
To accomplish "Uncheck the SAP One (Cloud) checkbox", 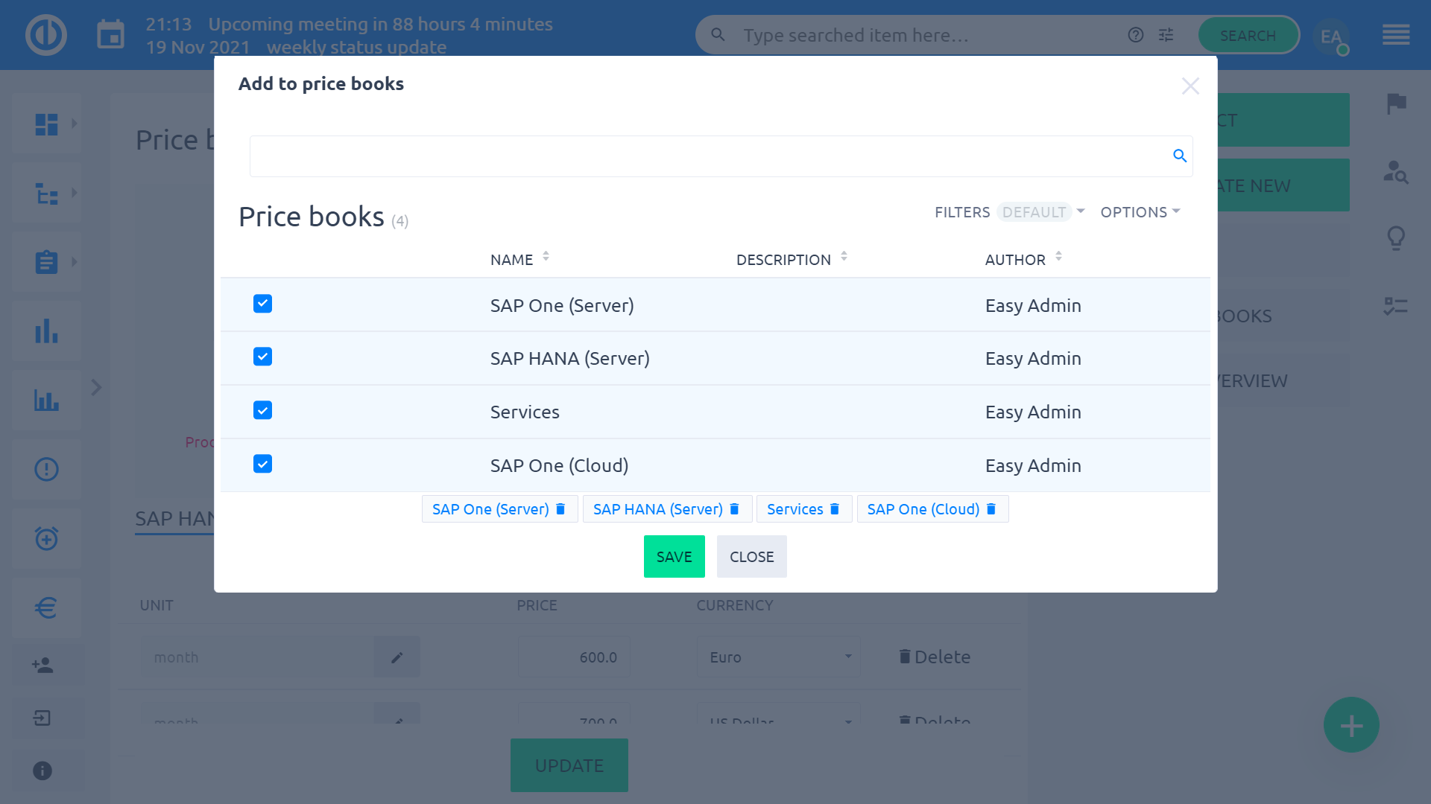I will [x=262, y=464].
